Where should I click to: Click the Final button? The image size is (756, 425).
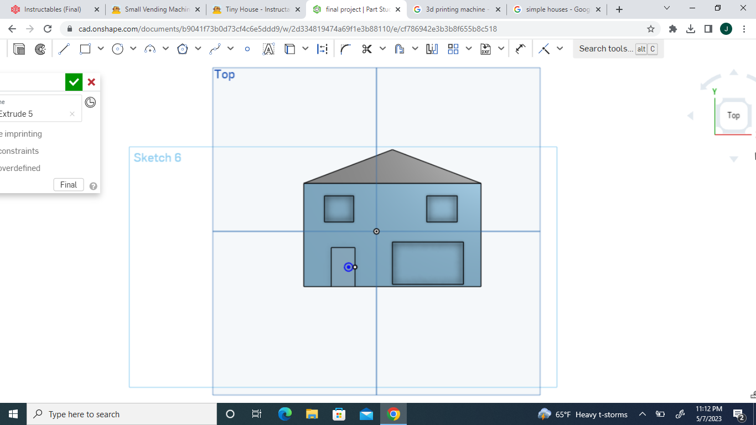point(68,184)
